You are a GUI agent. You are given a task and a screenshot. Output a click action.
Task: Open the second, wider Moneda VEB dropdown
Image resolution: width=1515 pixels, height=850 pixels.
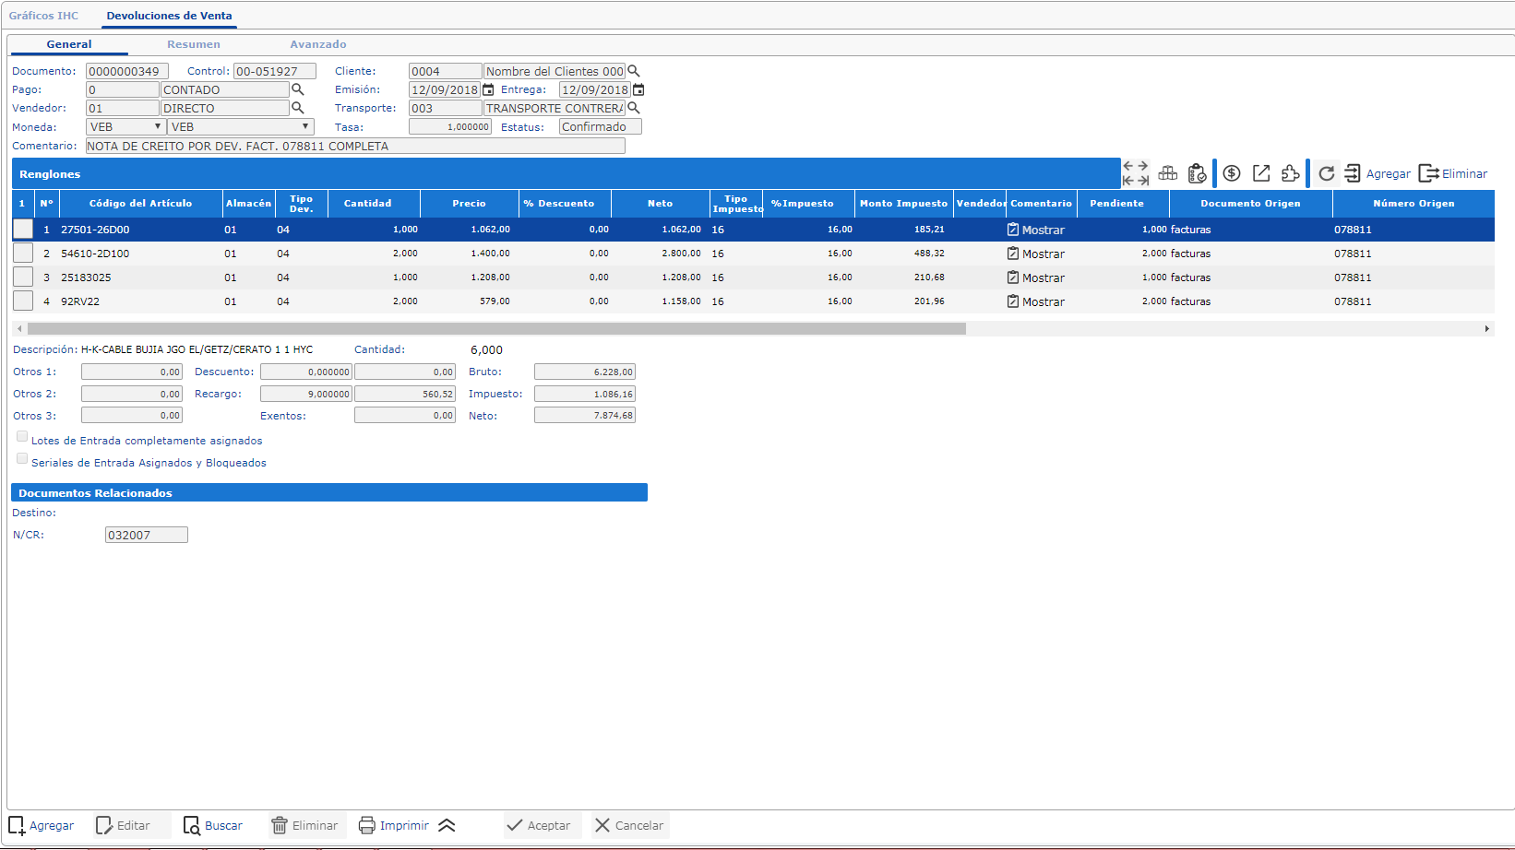240,127
